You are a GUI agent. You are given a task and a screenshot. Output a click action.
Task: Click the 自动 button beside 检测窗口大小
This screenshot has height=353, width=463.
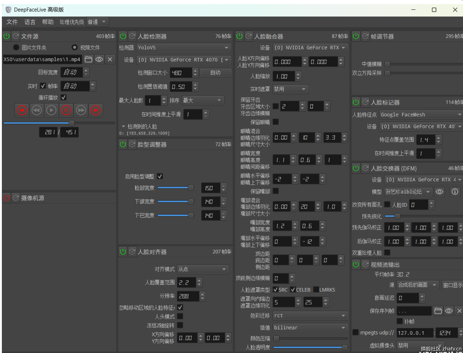click(x=215, y=73)
